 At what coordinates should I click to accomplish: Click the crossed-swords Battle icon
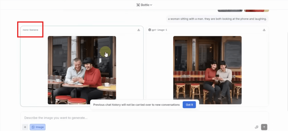tap(138, 5)
